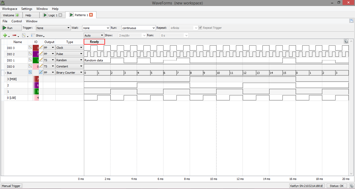Click the properties icon beside DIO 0 name
Screen dimensions: 355x189
click(x=30, y=66)
